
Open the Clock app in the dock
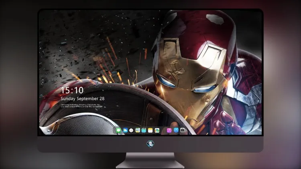pos(131,130)
